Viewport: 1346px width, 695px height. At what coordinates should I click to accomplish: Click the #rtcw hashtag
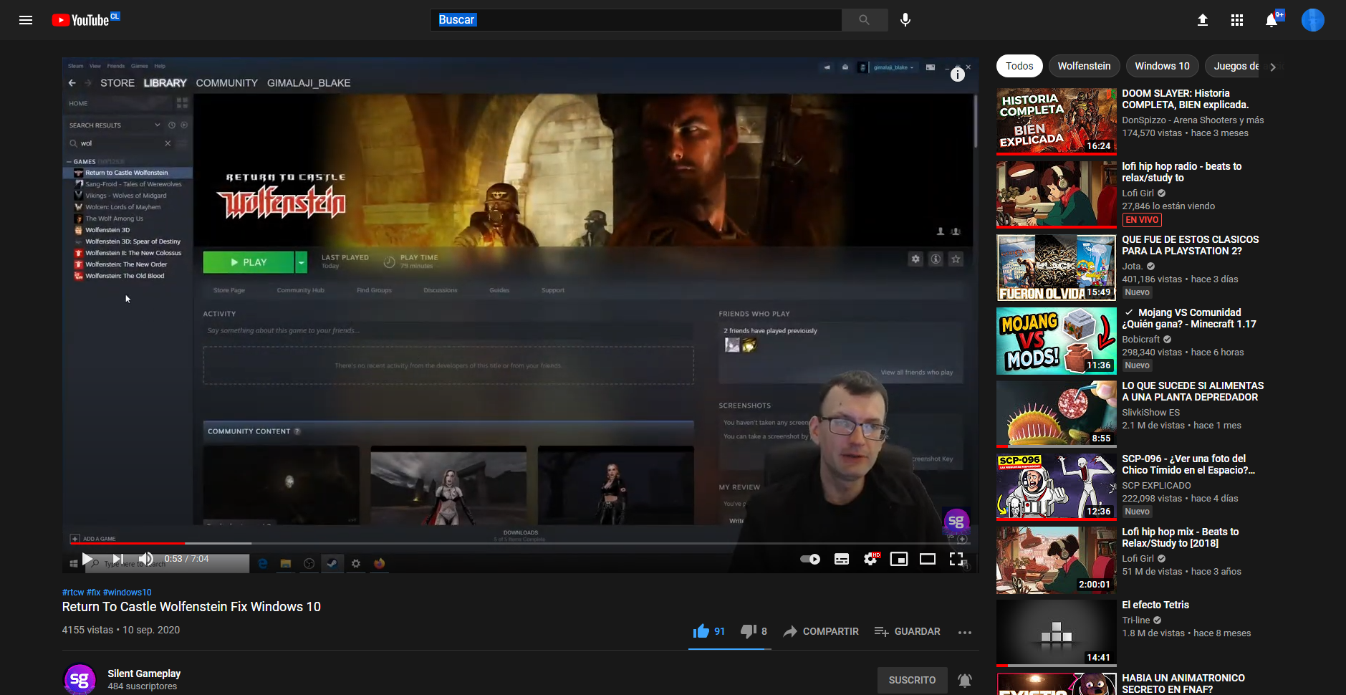73,593
